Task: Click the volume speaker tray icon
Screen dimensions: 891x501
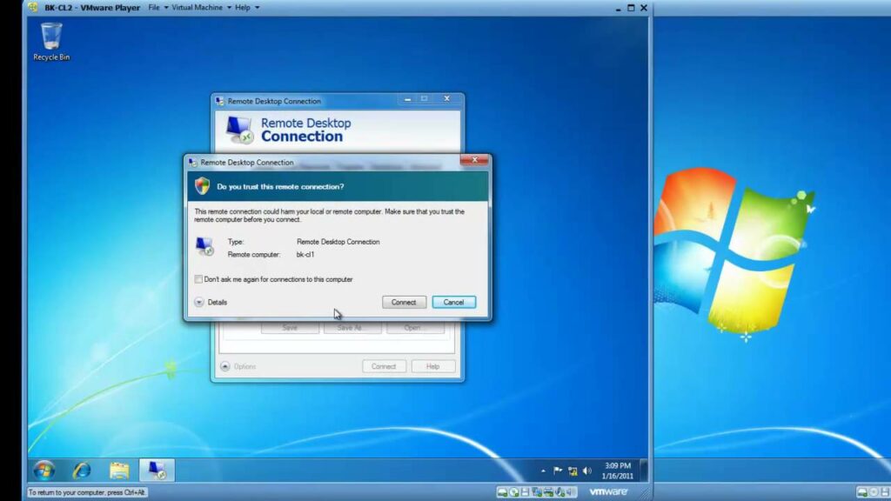Action: pyautogui.click(x=587, y=471)
